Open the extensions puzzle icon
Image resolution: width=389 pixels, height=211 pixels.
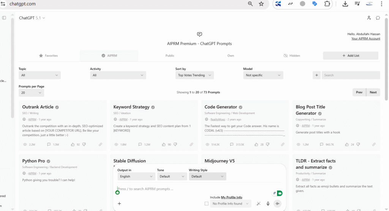[327, 4]
